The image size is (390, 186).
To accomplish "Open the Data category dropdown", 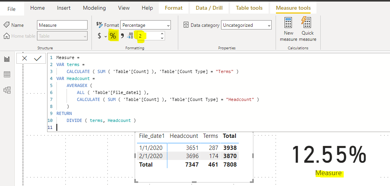I will 246,25.
